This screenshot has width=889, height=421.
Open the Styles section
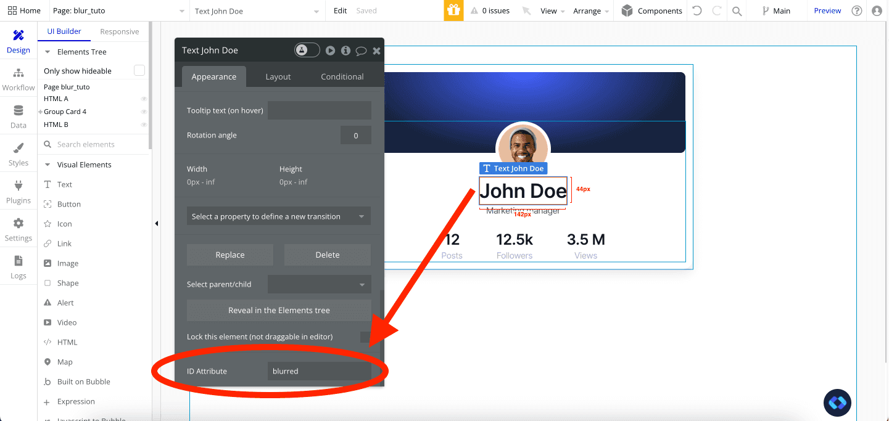[x=19, y=155]
